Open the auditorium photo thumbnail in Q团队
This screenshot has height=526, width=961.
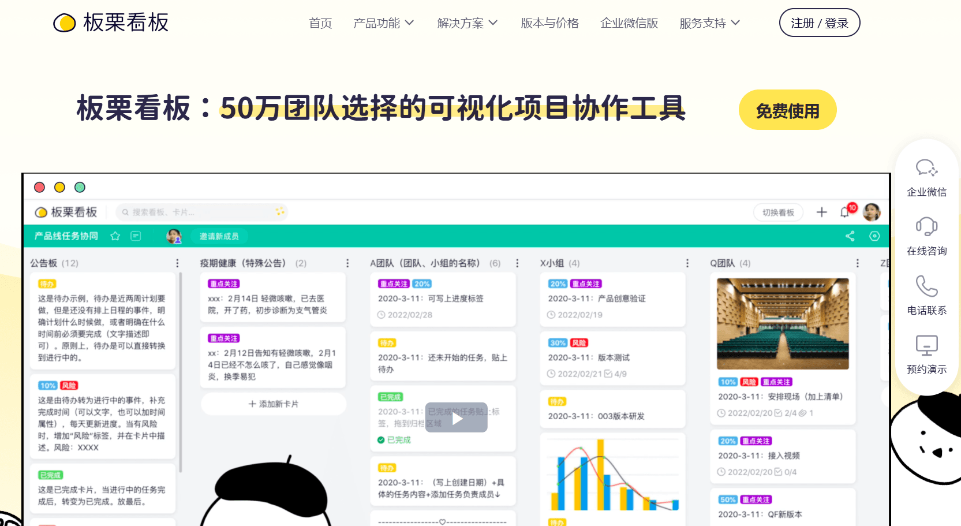[783, 324]
